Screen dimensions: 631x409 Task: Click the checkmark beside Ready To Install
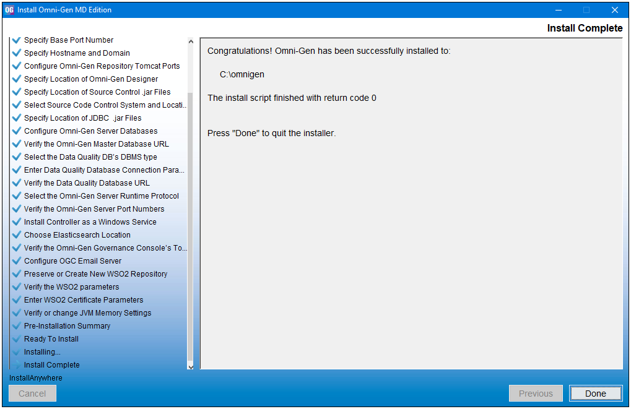(x=16, y=338)
